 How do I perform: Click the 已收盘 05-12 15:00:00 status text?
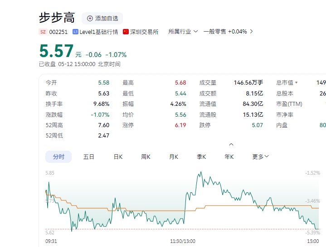click(67, 64)
